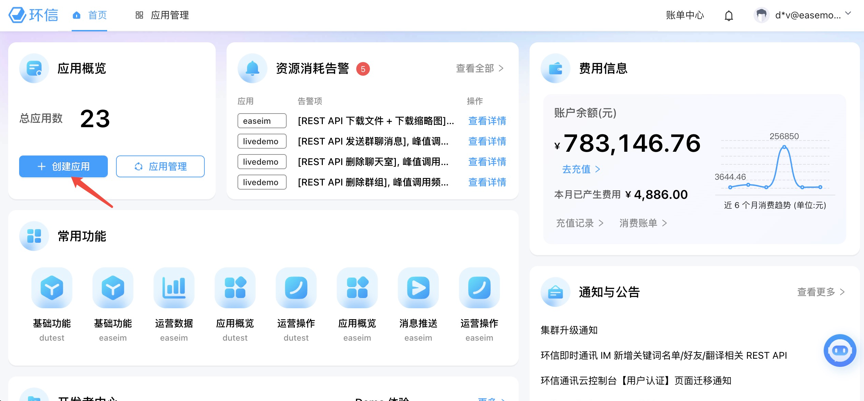Open the notification bell in top bar

729,15
